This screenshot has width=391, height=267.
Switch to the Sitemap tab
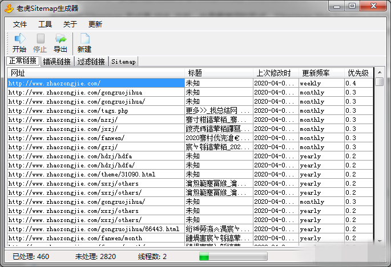click(123, 61)
